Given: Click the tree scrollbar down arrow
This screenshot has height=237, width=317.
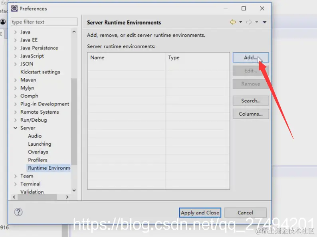Looking at the screenshot, I should 74,190.
